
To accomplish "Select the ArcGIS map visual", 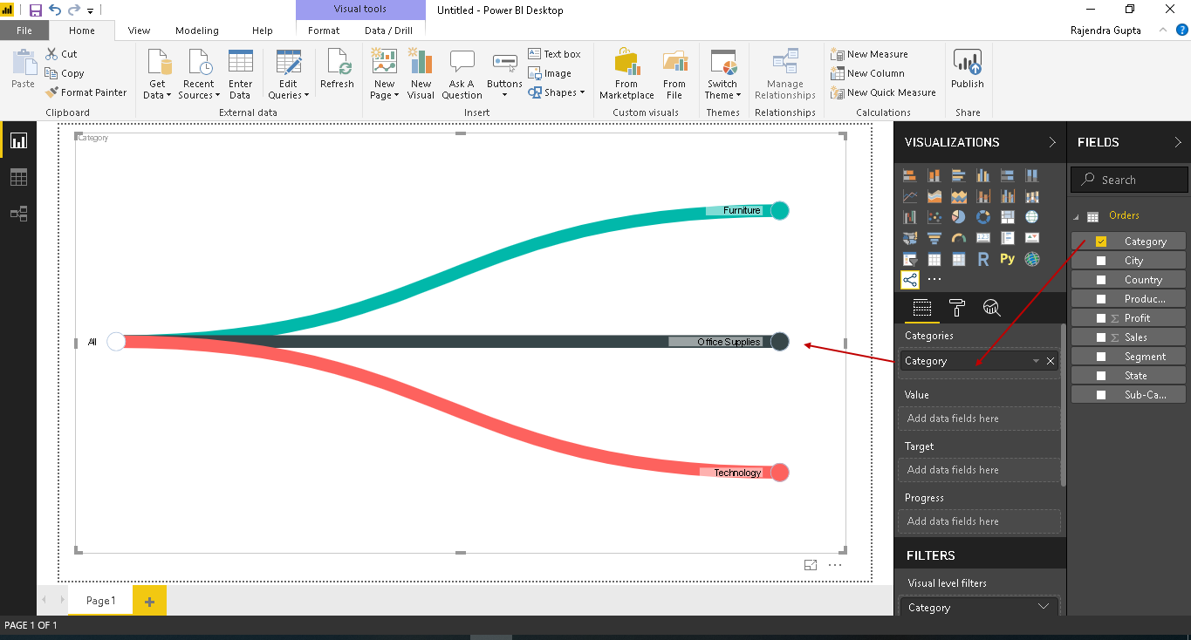I will (x=1032, y=259).
